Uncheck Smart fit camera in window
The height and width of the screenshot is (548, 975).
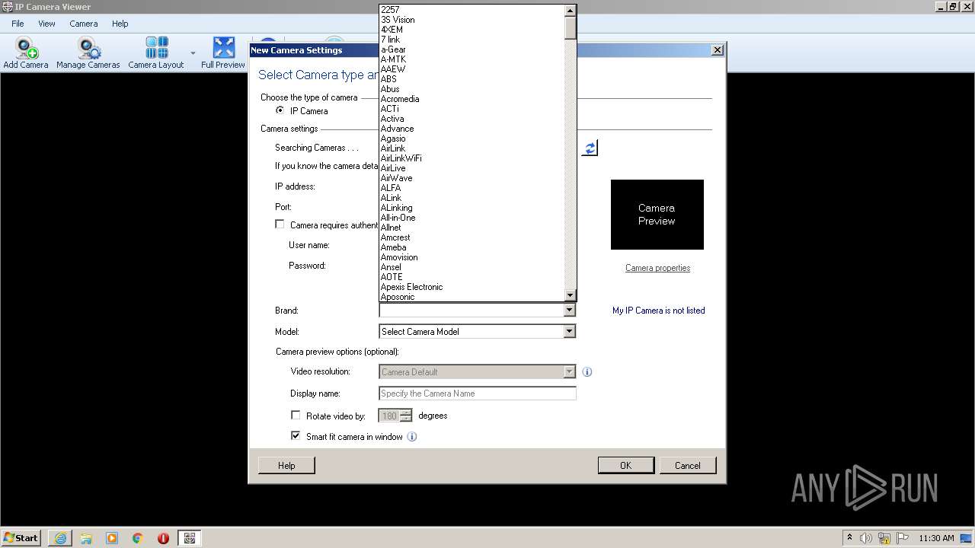[x=296, y=436]
